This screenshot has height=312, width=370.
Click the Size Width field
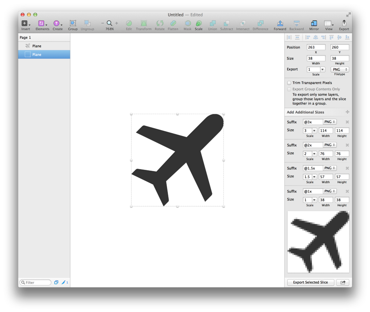coord(316,58)
